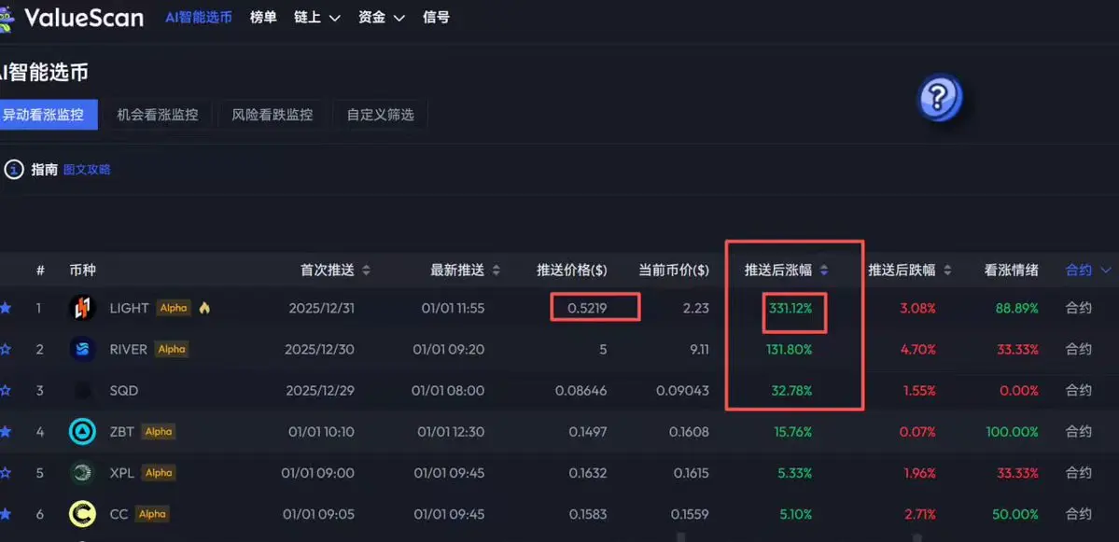Viewport: 1119px width, 542px height.
Task: Click the Alpha badge on XPL
Action: tap(158, 473)
